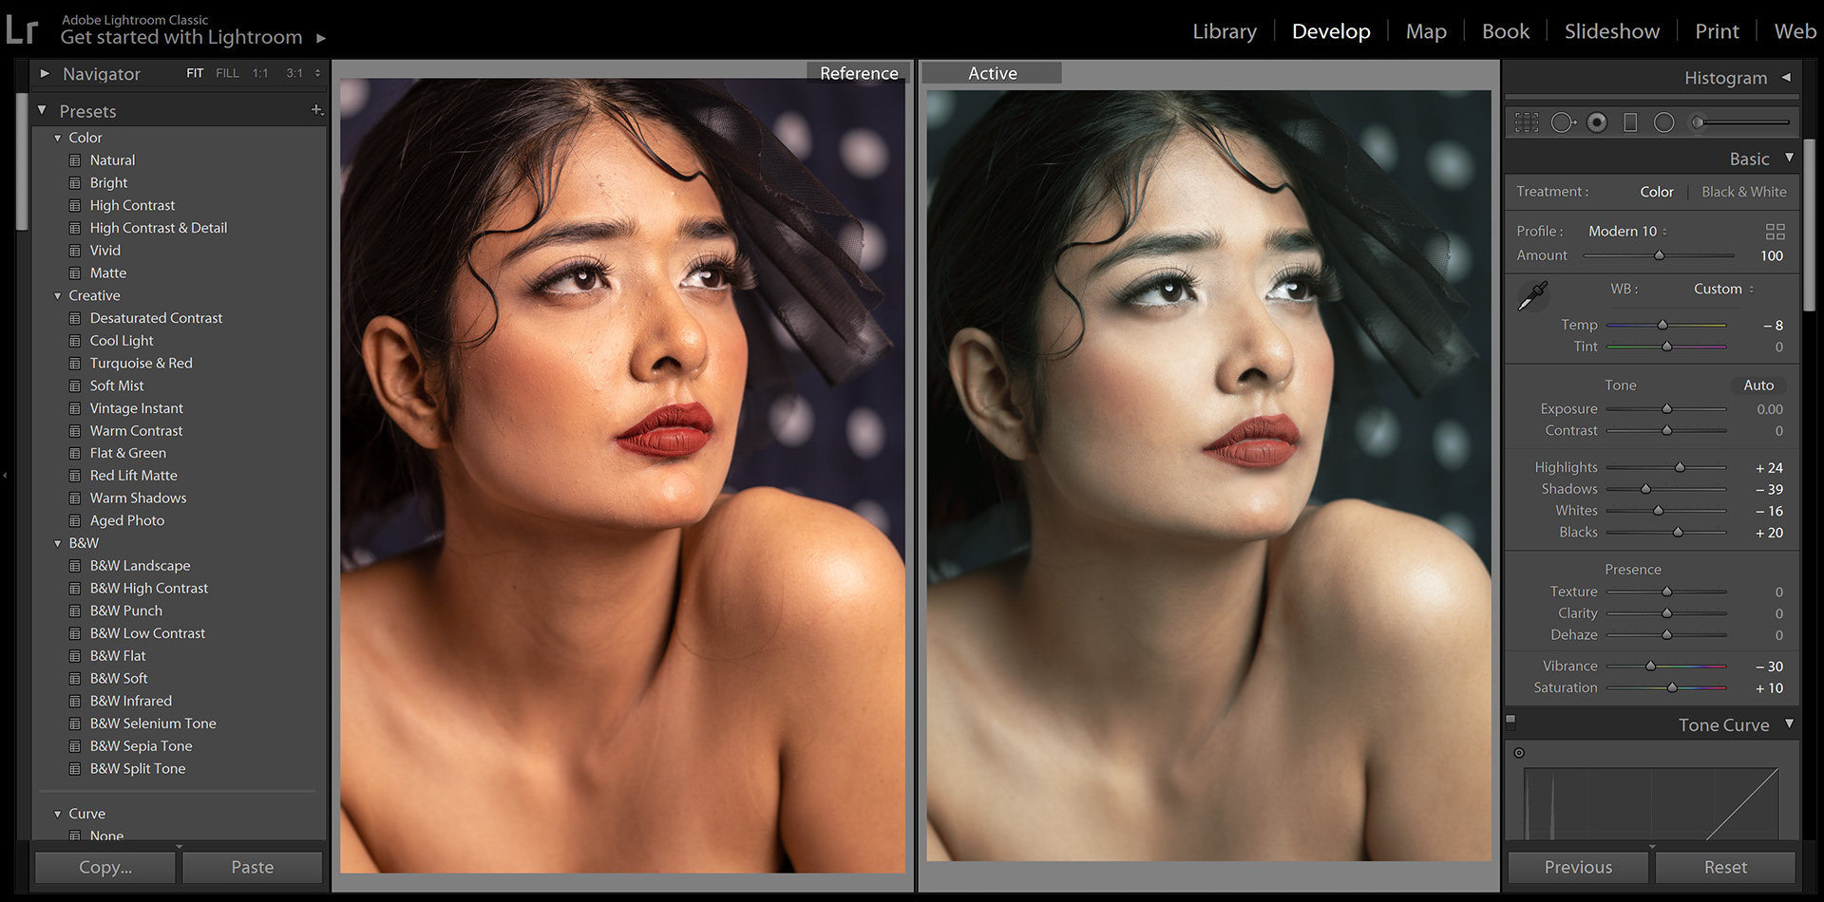
Task: Expand the Histogram panel
Action: pos(1787,77)
